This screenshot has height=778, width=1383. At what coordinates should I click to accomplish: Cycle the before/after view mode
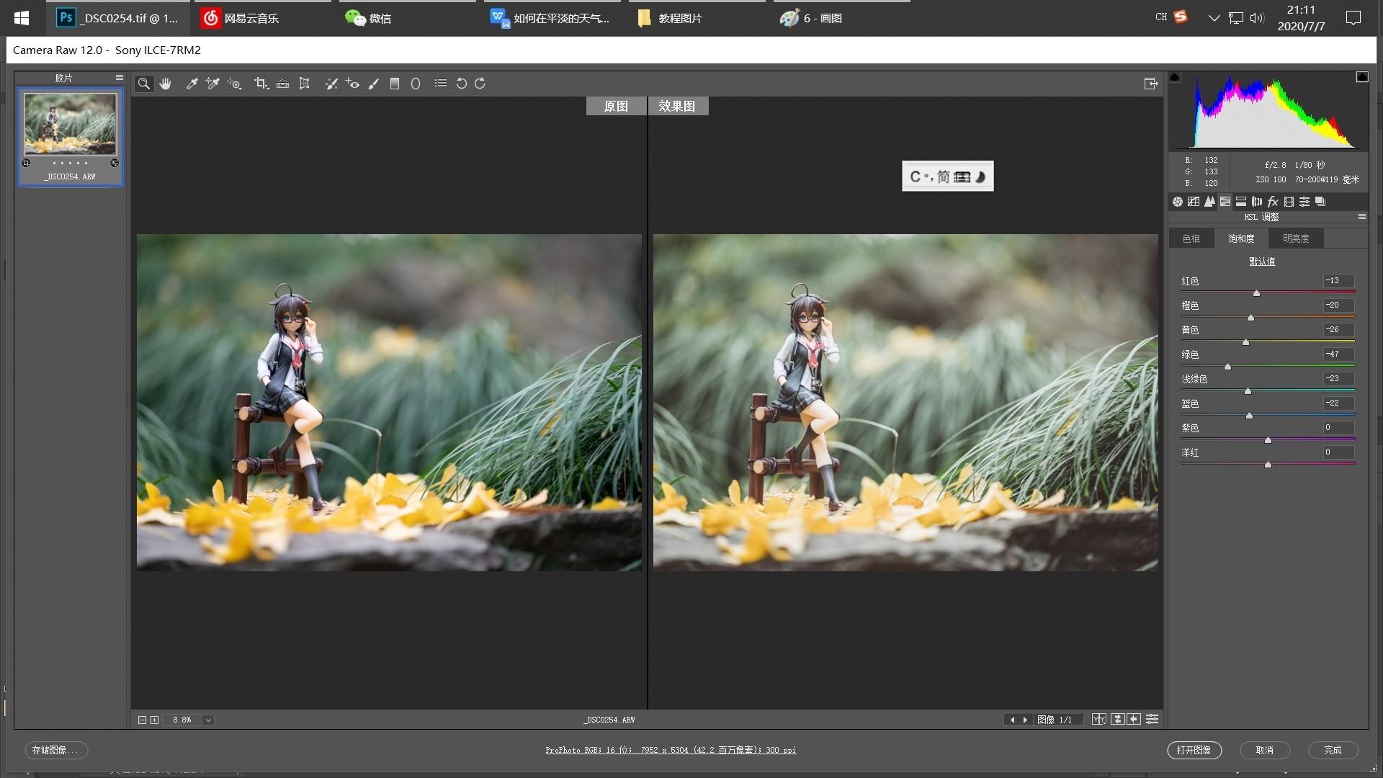[1099, 719]
